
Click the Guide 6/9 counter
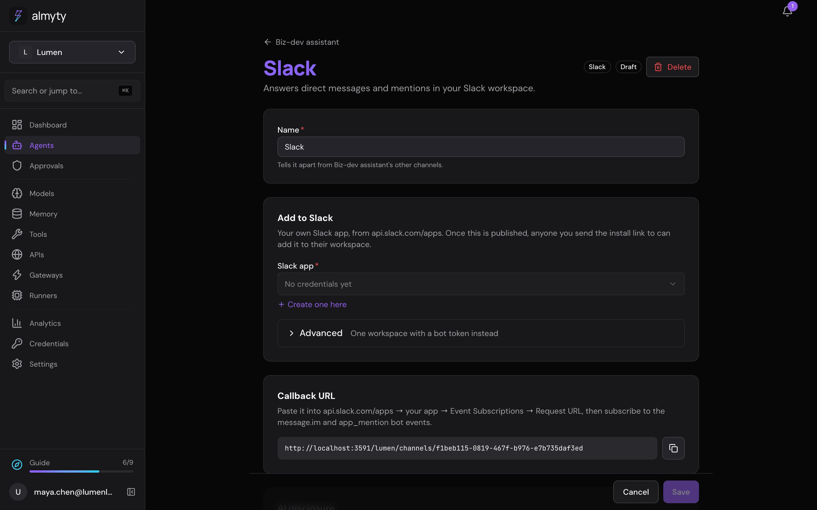pos(128,462)
